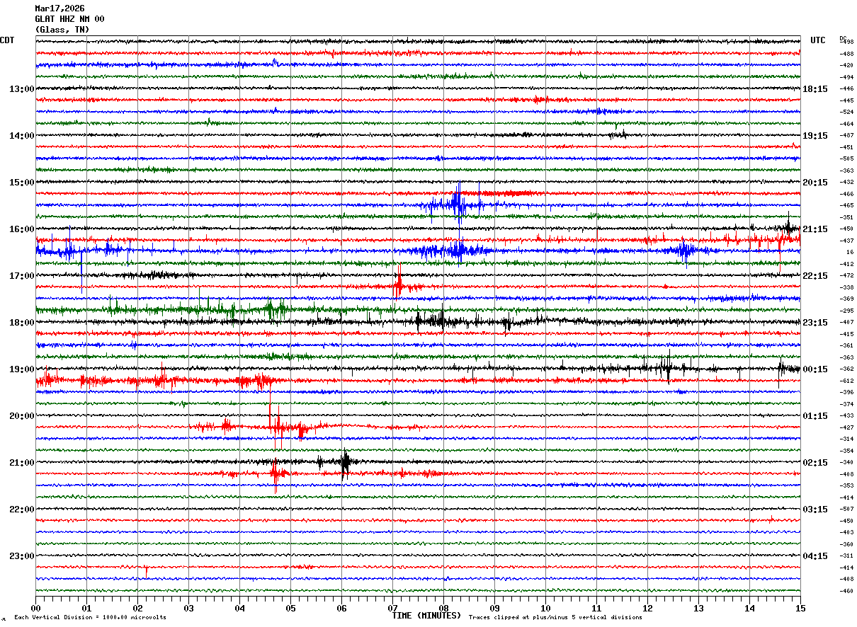Select the station code "GLAT HHZ NM 00"
Screen dimensions: 857x627
point(69,19)
